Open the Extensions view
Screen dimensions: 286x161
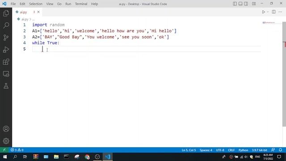[6, 62]
